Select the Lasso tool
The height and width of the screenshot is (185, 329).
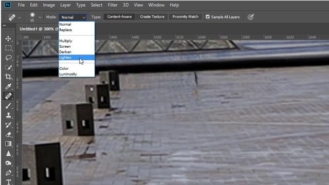pyautogui.click(x=8, y=58)
